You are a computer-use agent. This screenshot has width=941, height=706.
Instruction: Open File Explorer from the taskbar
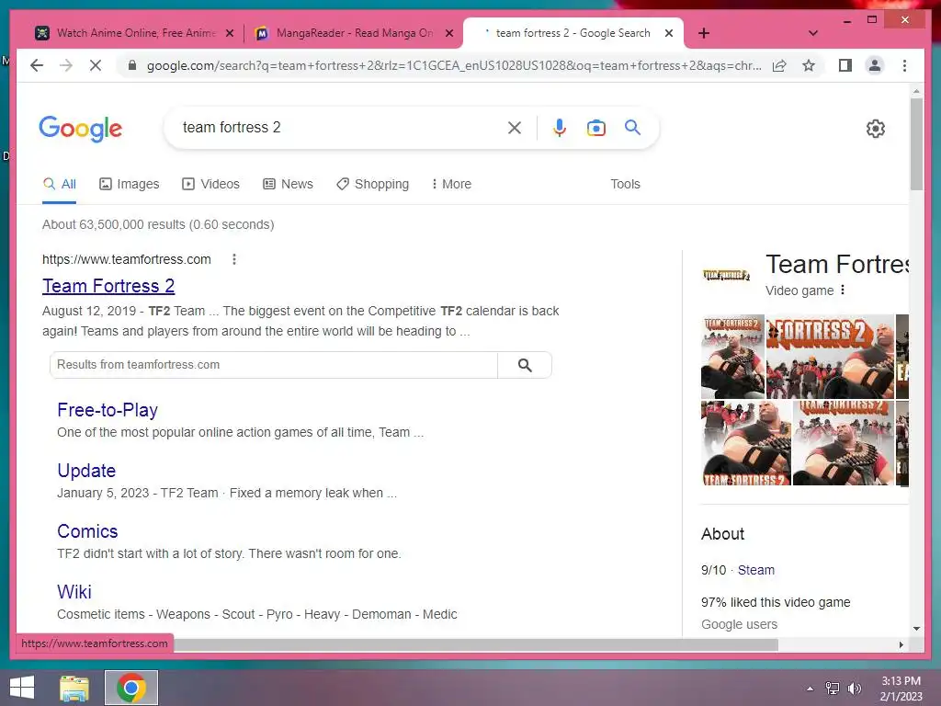[74, 688]
